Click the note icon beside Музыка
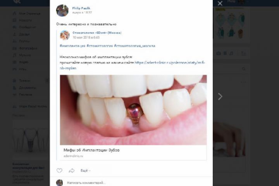The height and width of the screenshot is (186, 279). click(15, 55)
